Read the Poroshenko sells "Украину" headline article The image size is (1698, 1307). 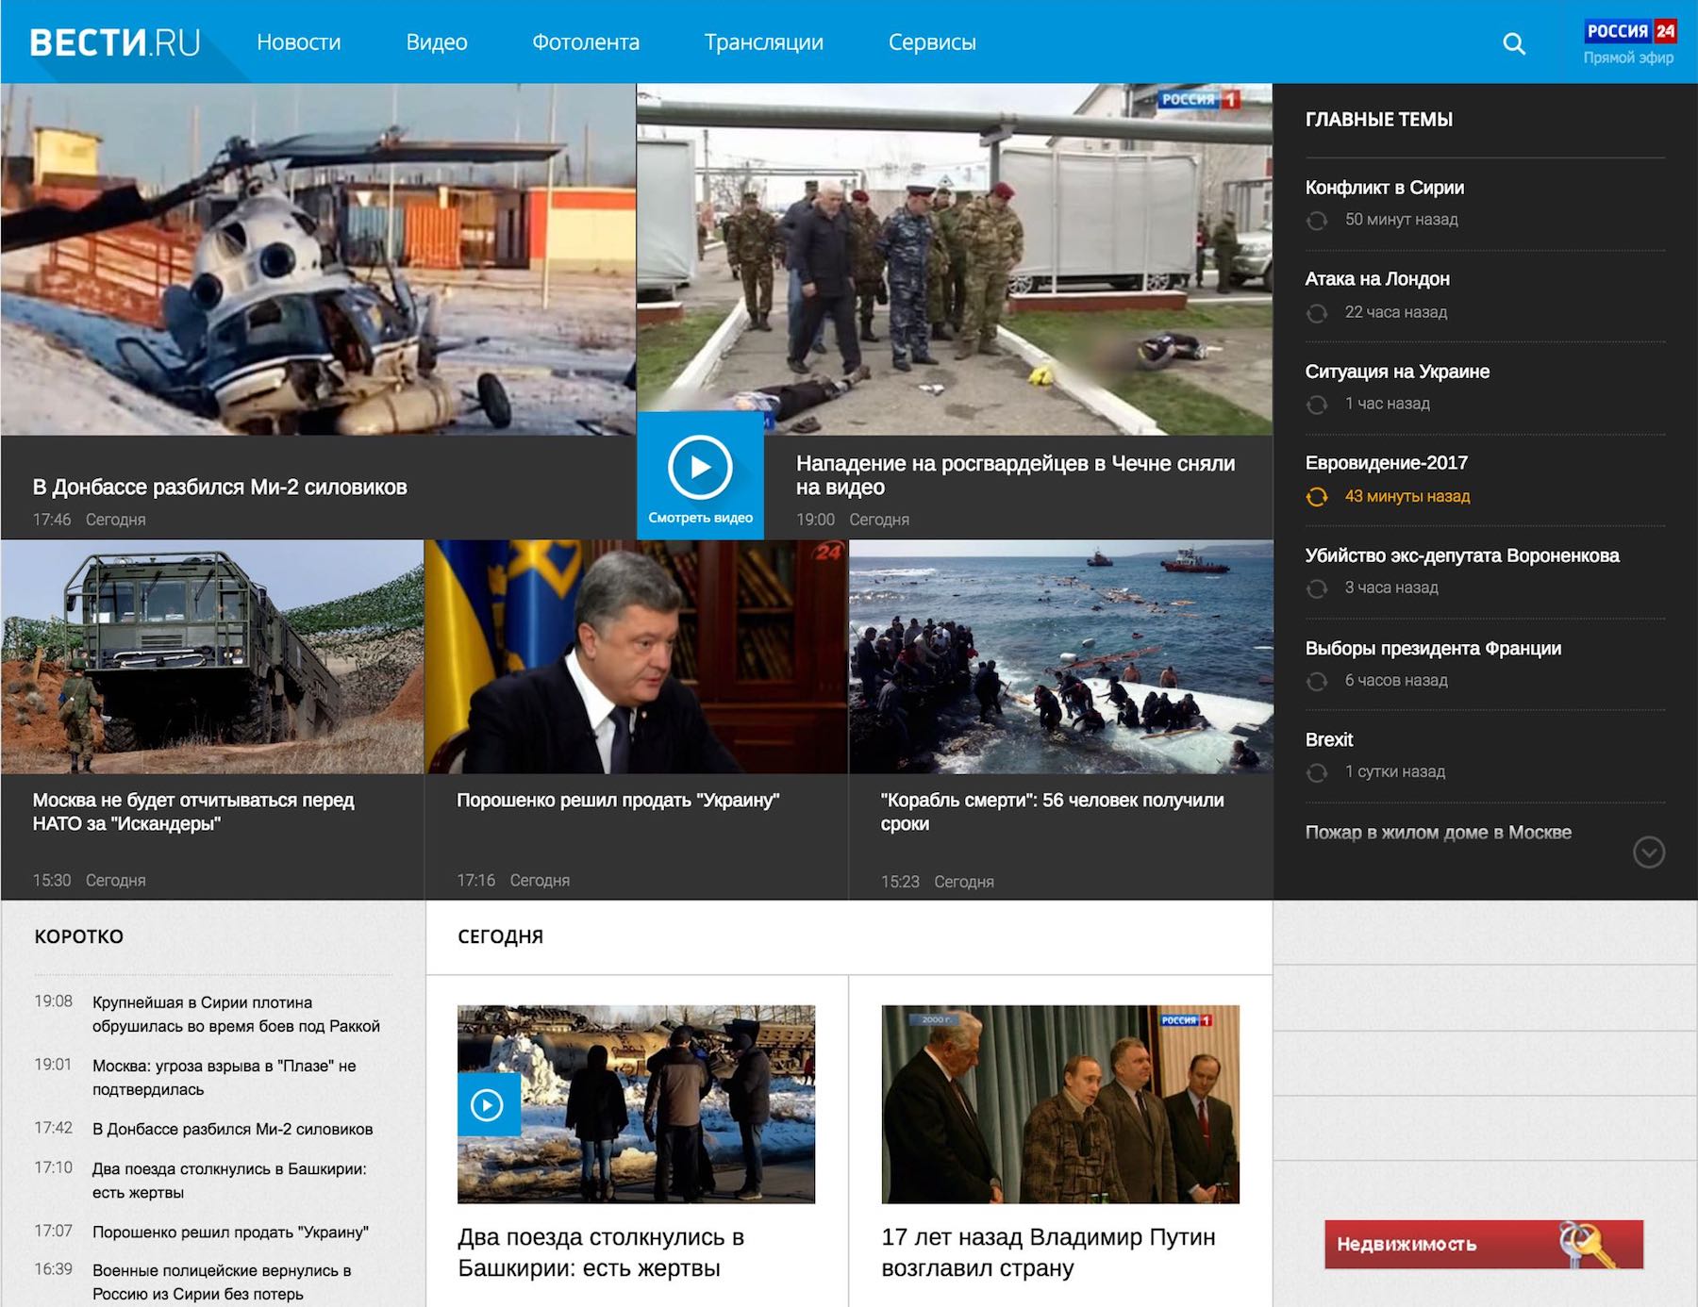(618, 801)
